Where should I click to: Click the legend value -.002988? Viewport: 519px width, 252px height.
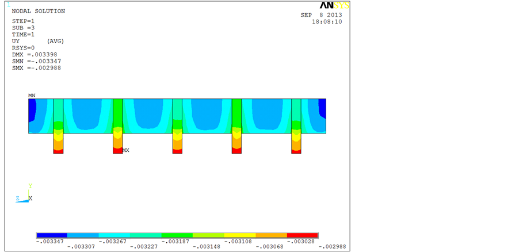(x=333, y=247)
